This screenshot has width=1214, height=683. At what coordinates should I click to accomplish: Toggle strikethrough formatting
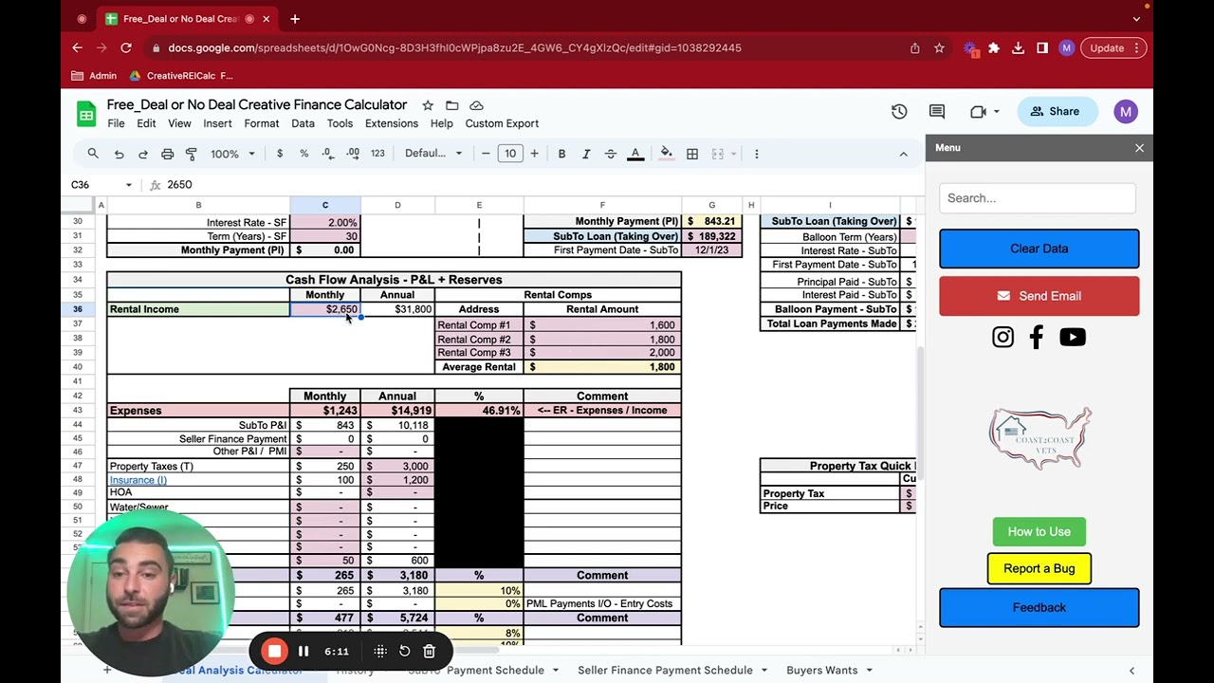tap(610, 154)
